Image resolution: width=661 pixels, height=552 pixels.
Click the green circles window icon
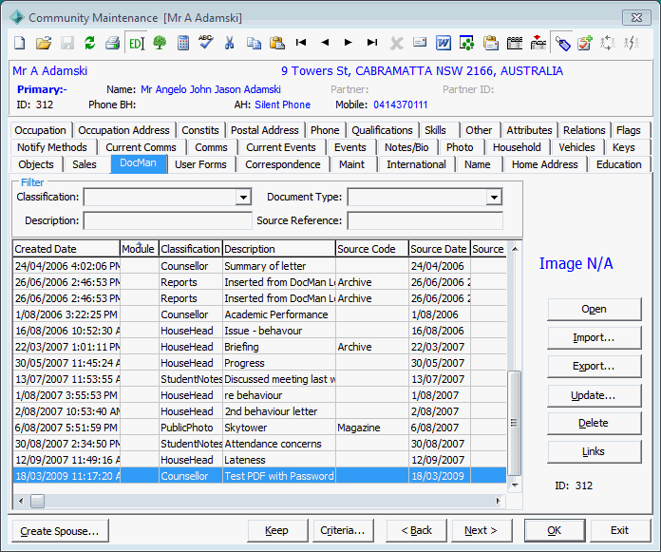click(x=466, y=43)
